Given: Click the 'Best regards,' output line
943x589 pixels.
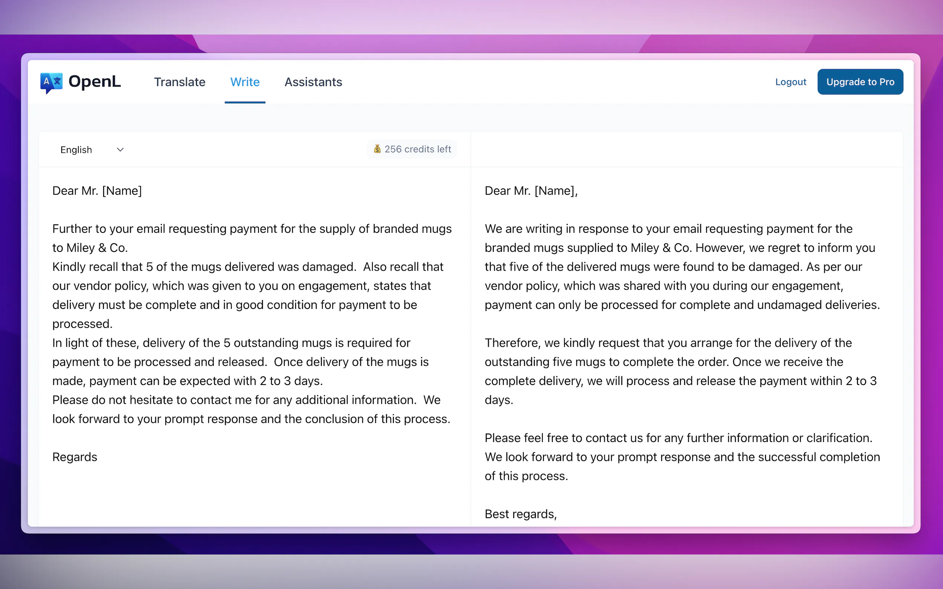Looking at the screenshot, I should pos(521,514).
